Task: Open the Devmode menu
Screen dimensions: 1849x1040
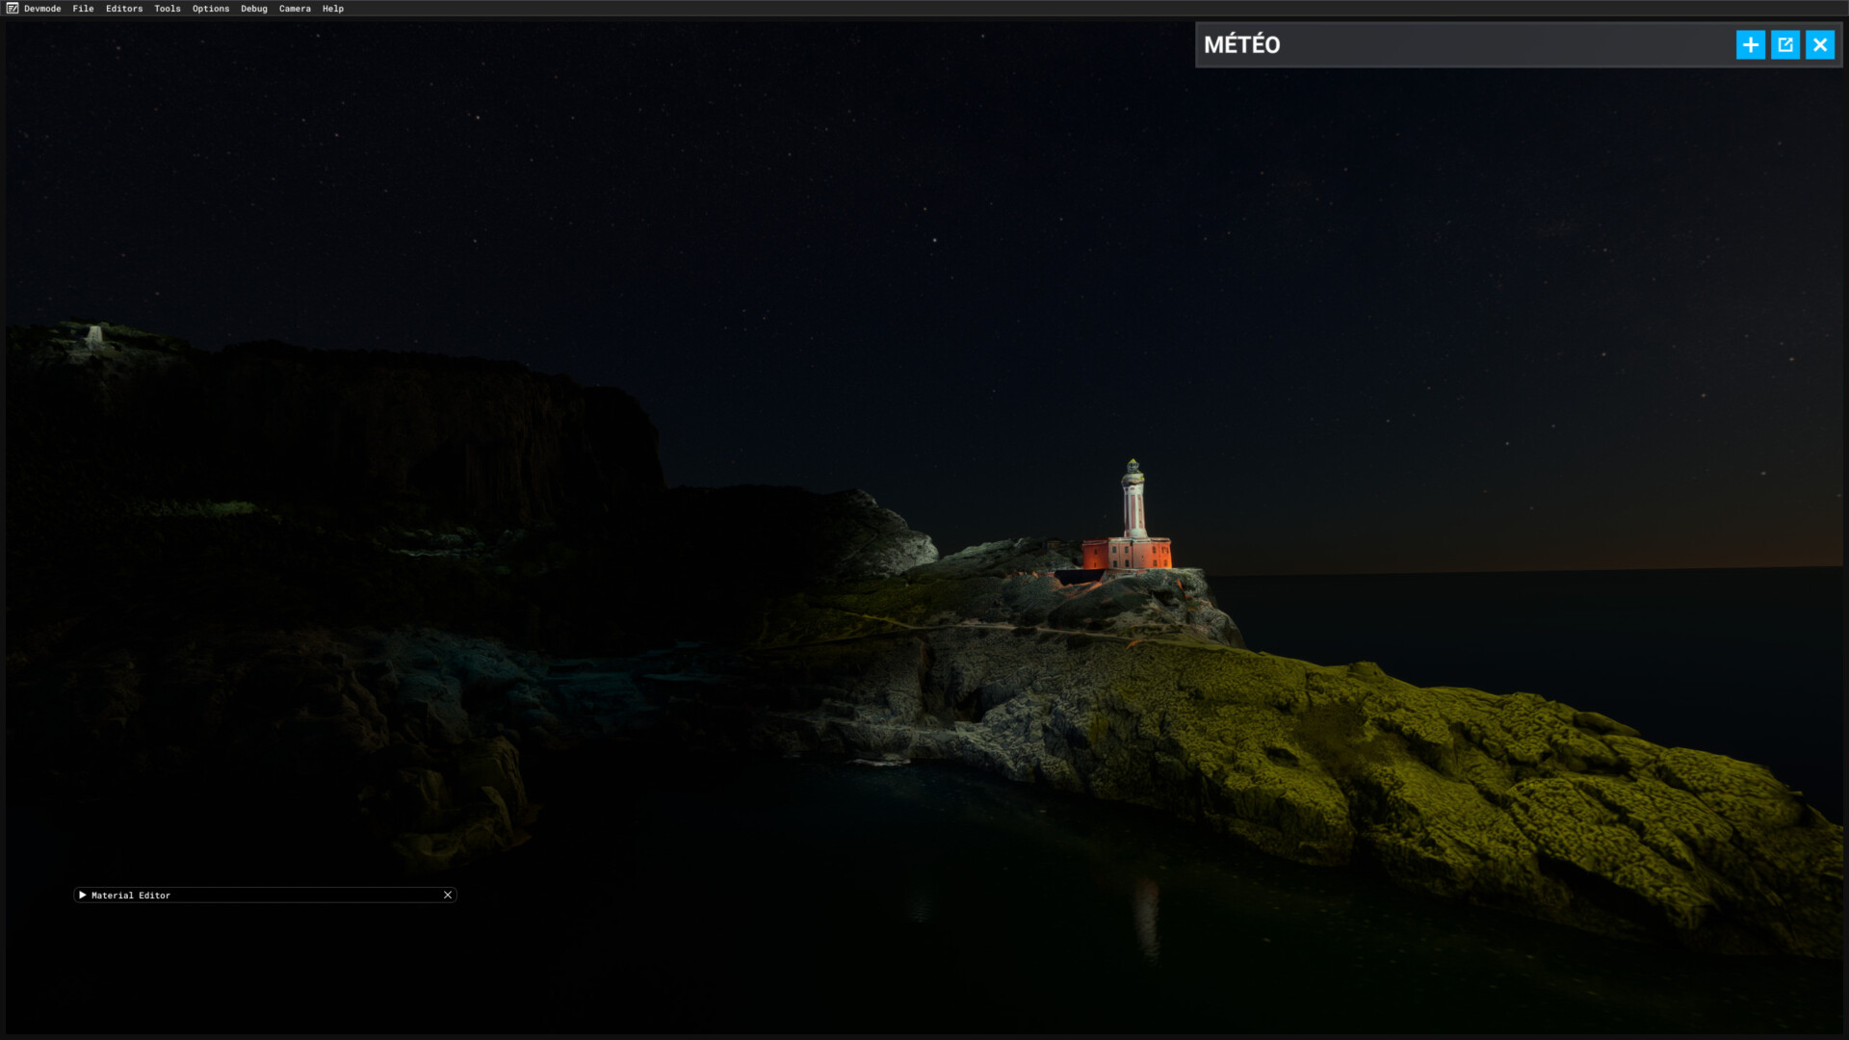Action: click(x=42, y=9)
